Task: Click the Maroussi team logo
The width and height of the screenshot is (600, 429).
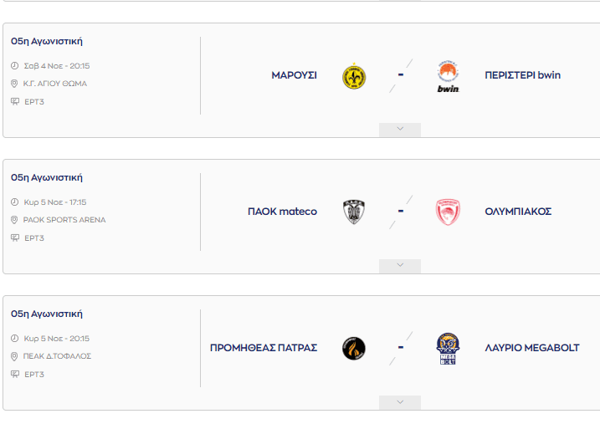Action: (353, 76)
